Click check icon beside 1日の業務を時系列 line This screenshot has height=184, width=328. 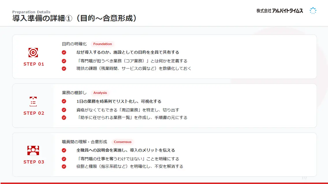pos(64,101)
